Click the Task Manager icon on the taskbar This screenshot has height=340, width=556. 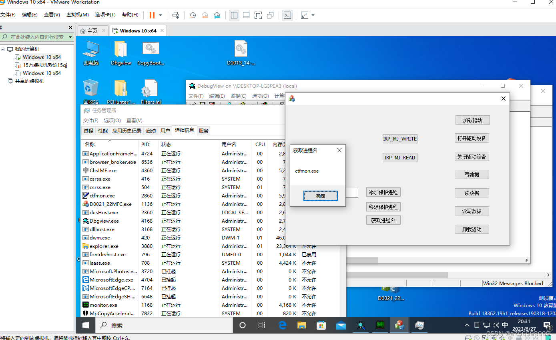[x=419, y=325]
